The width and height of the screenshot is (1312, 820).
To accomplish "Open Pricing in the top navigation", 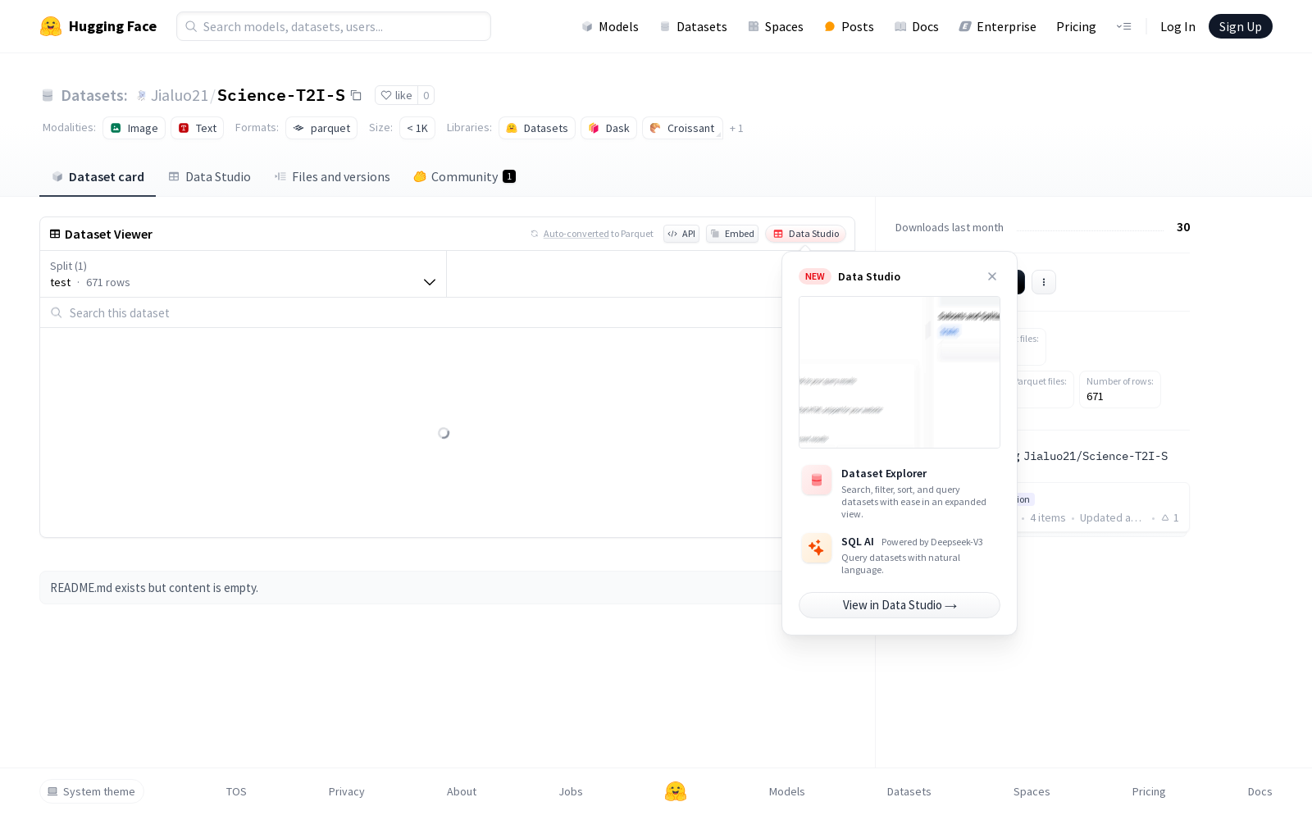I will (x=1076, y=26).
